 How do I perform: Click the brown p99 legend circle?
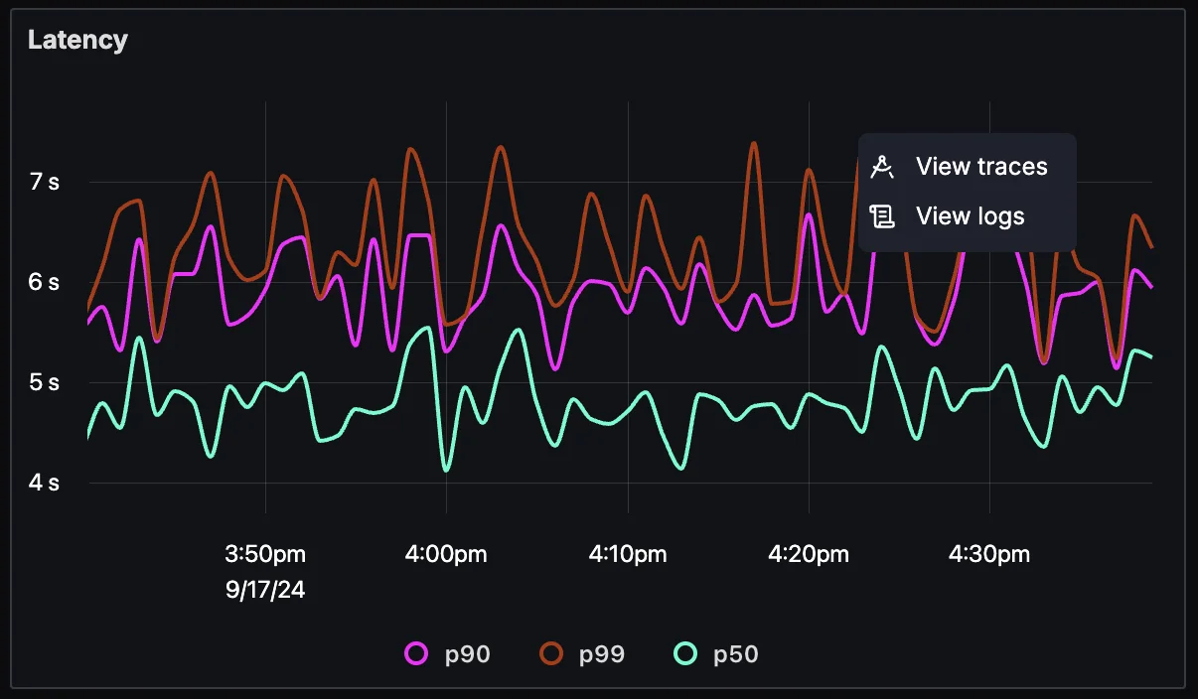click(x=551, y=654)
